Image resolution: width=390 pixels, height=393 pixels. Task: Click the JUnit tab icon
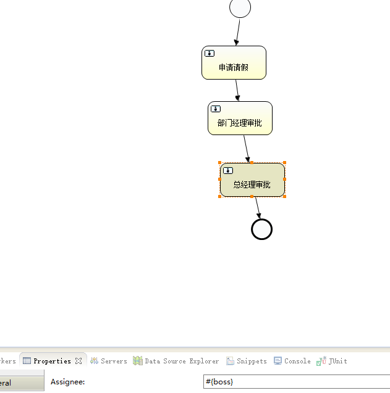coord(321,361)
